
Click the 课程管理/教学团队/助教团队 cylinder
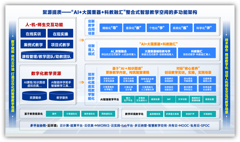46,56
